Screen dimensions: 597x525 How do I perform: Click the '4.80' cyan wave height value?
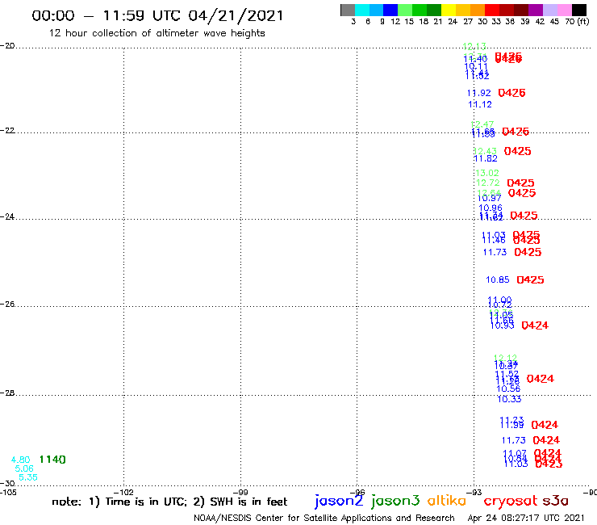20,460
